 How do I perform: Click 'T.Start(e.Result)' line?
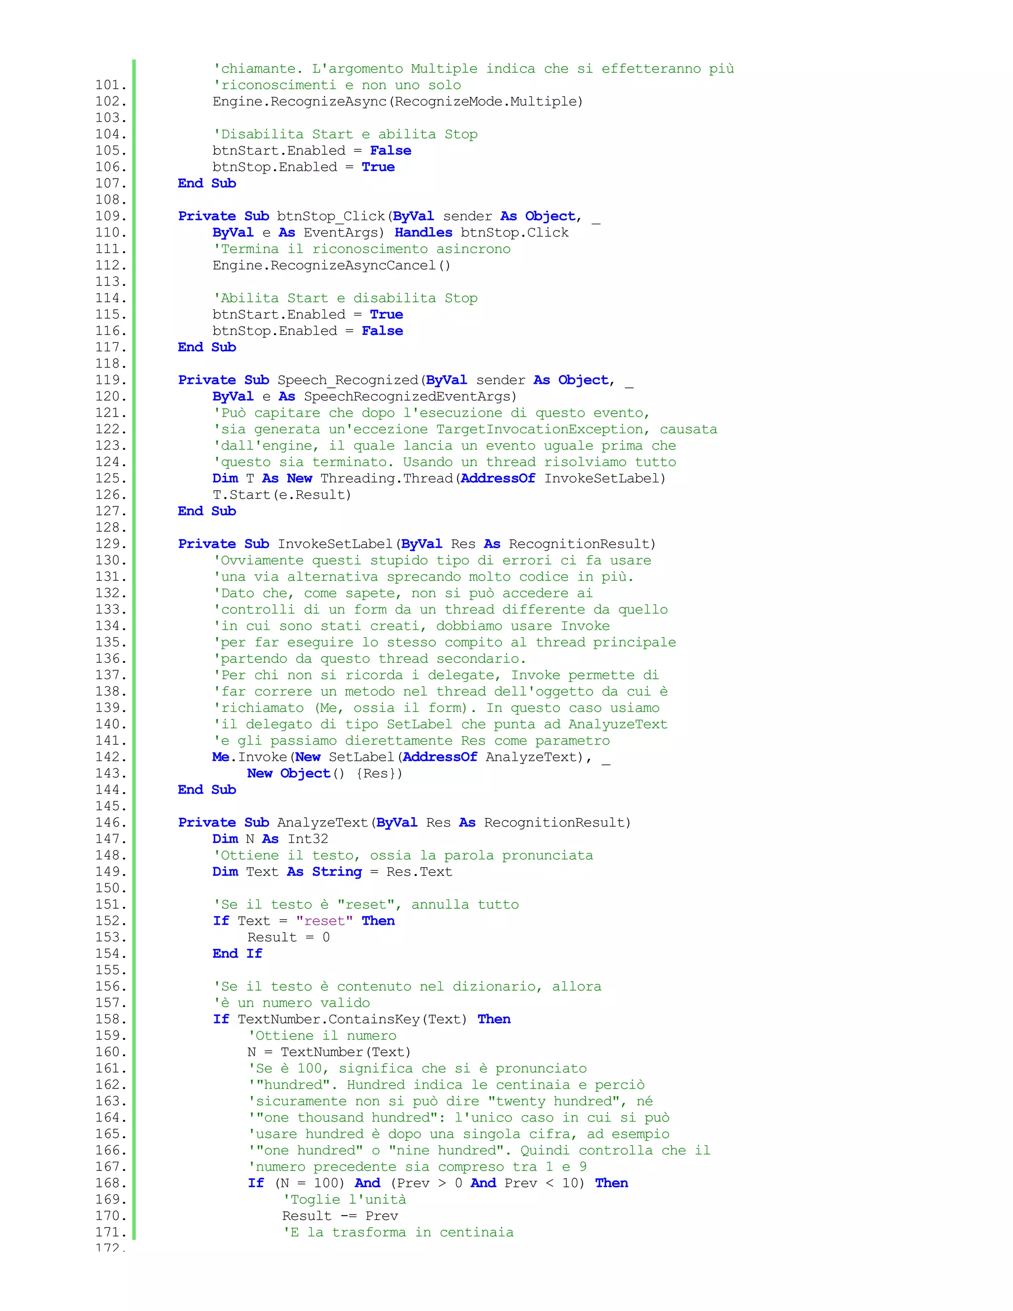pyautogui.click(x=282, y=495)
